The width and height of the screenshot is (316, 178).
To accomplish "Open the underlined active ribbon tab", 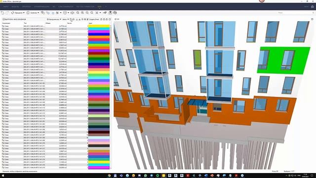I will coord(99,6).
